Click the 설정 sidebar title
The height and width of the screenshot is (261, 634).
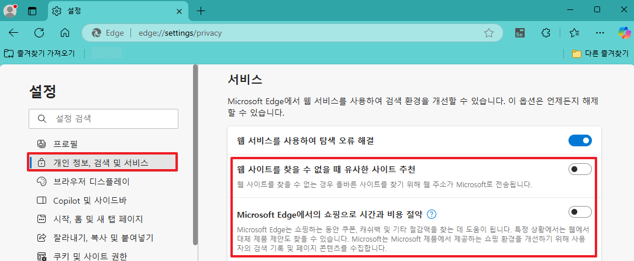43,91
